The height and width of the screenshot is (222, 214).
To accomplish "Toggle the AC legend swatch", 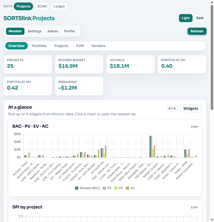I will (x=128, y=188).
